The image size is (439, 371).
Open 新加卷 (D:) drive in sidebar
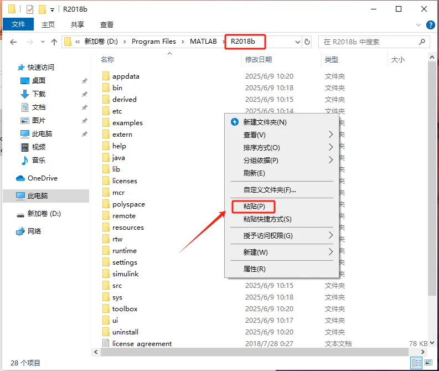39,214
